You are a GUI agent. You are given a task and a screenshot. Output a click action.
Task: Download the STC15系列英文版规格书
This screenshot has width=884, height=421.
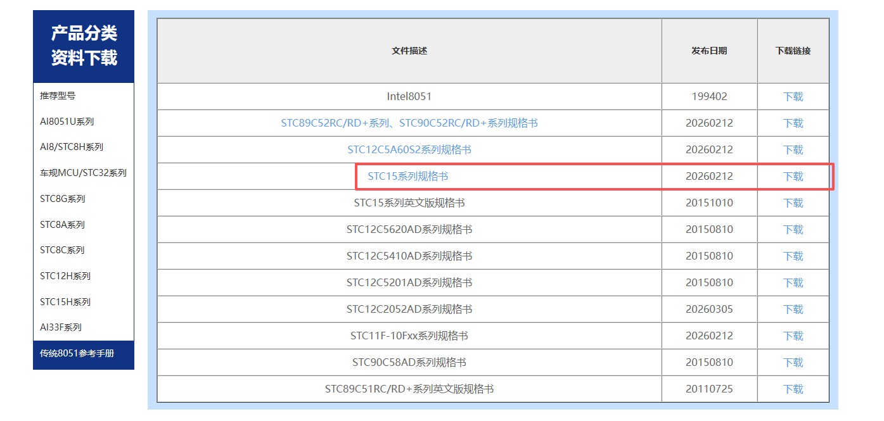(793, 203)
